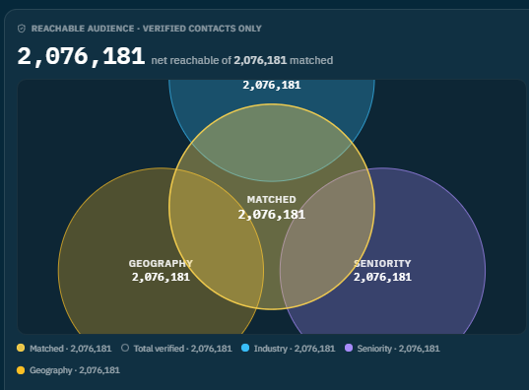This screenshot has height=390, width=529.
Task: Select the Total verified legend circle
Action: [x=125, y=348]
